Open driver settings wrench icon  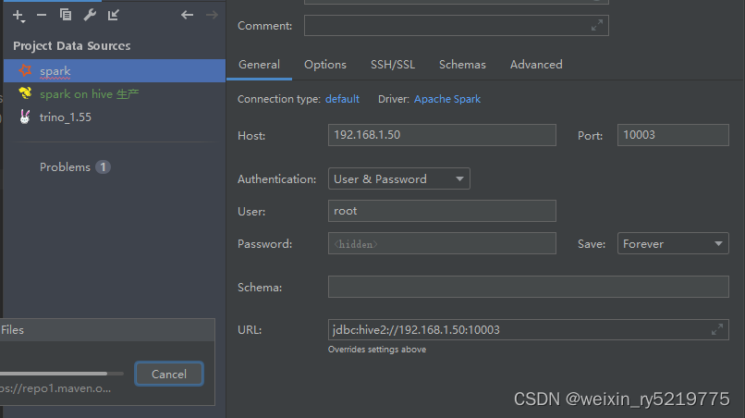90,15
